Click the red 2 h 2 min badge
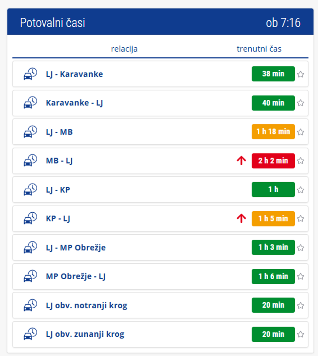This screenshot has height=356, width=318. point(273,161)
